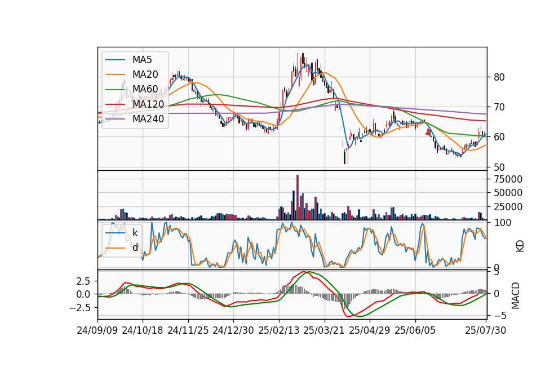The height and width of the screenshot is (389, 541).
Task: Click the orange MA20 legend line sample
Action: (x=115, y=74)
